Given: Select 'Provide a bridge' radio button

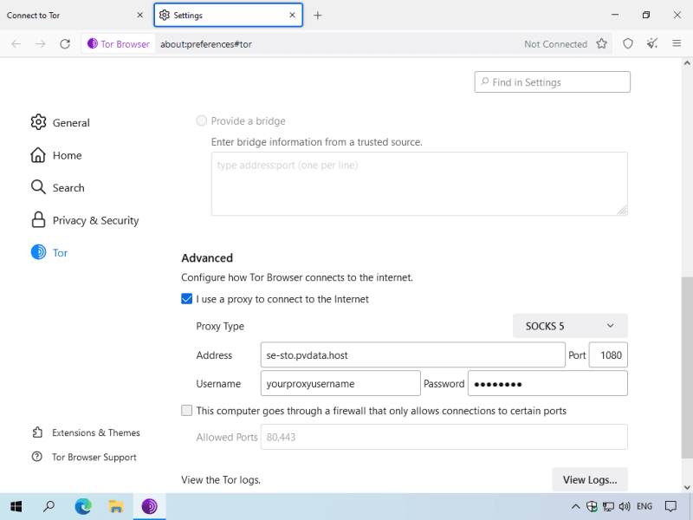Looking at the screenshot, I should click(x=202, y=121).
